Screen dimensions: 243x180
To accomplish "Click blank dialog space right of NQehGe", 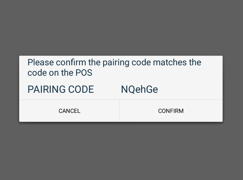I will tap(190, 89).
